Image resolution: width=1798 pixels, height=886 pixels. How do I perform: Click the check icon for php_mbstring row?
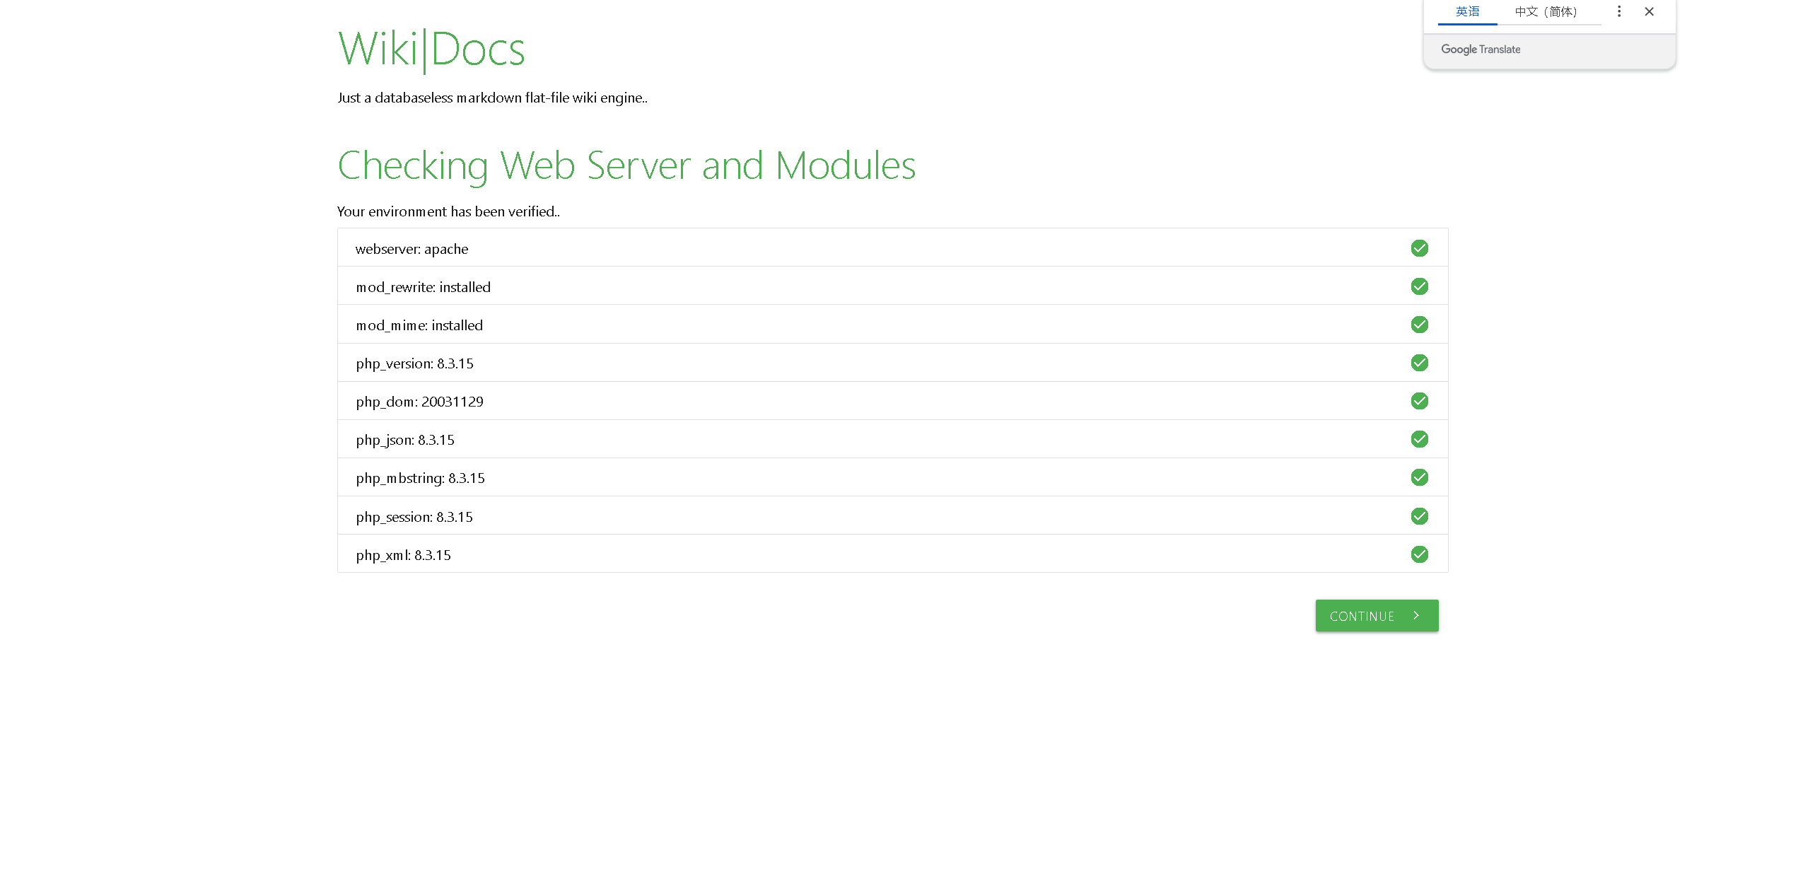[1419, 477]
